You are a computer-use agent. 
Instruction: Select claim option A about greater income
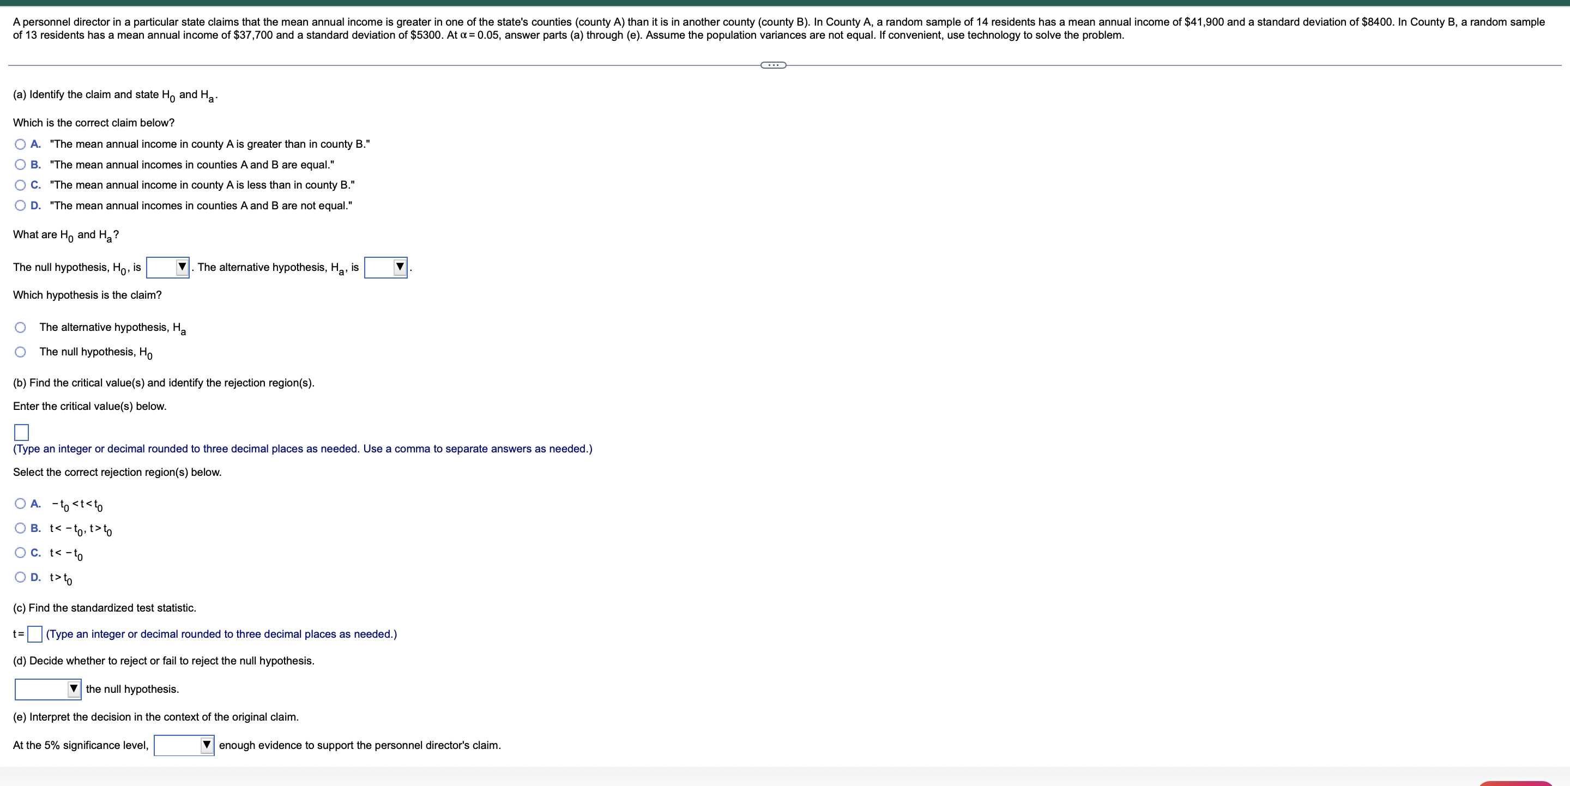(20, 144)
